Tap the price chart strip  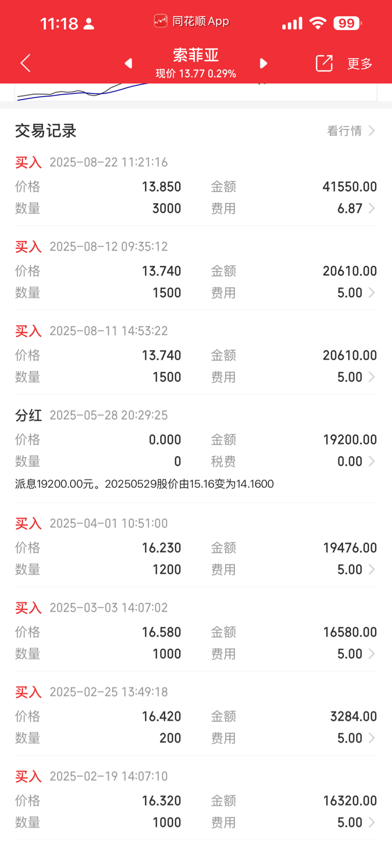click(x=196, y=92)
